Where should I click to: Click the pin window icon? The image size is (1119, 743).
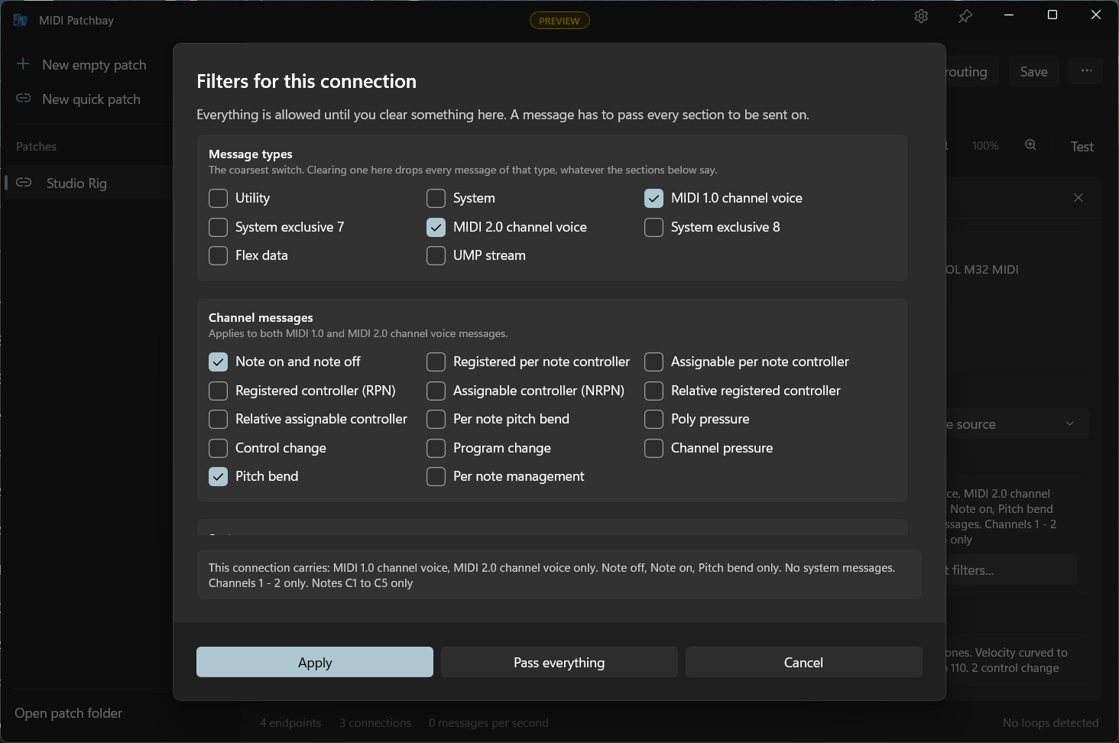(x=965, y=16)
